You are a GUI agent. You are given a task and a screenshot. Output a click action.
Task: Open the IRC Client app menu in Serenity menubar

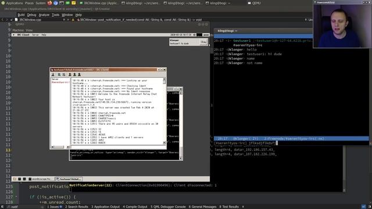[x=23, y=35]
